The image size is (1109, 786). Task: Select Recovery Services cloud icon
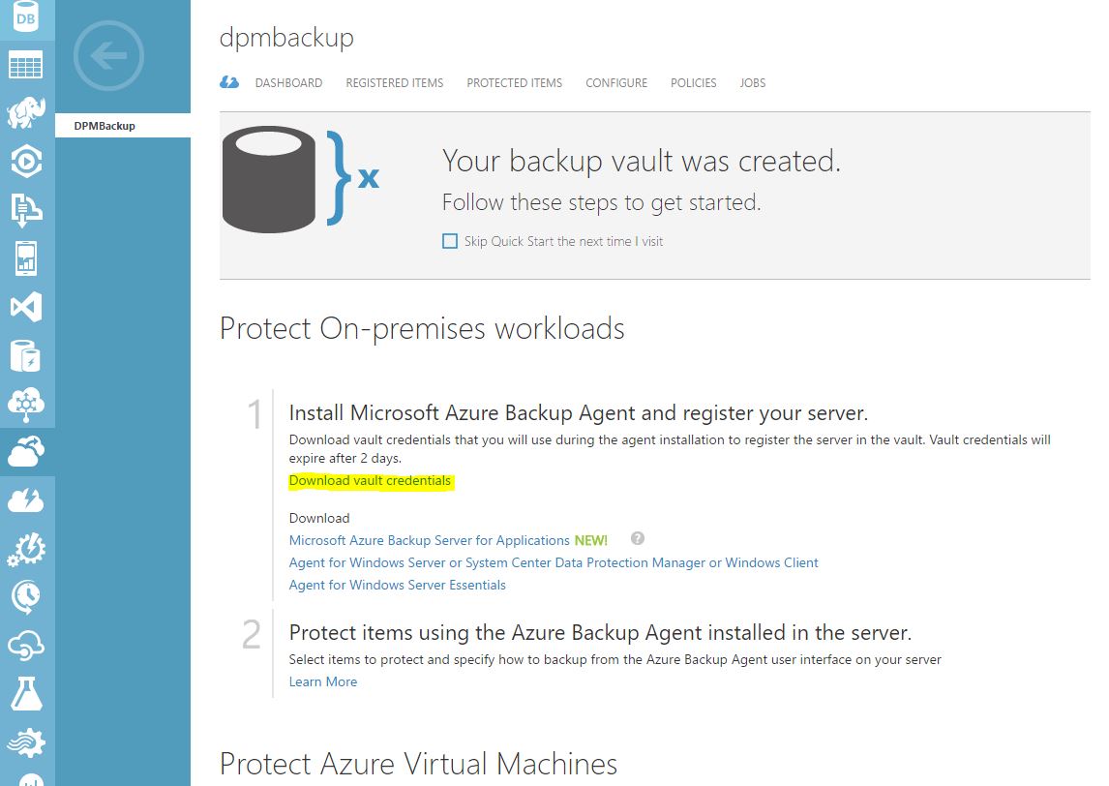(x=26, y=451)
